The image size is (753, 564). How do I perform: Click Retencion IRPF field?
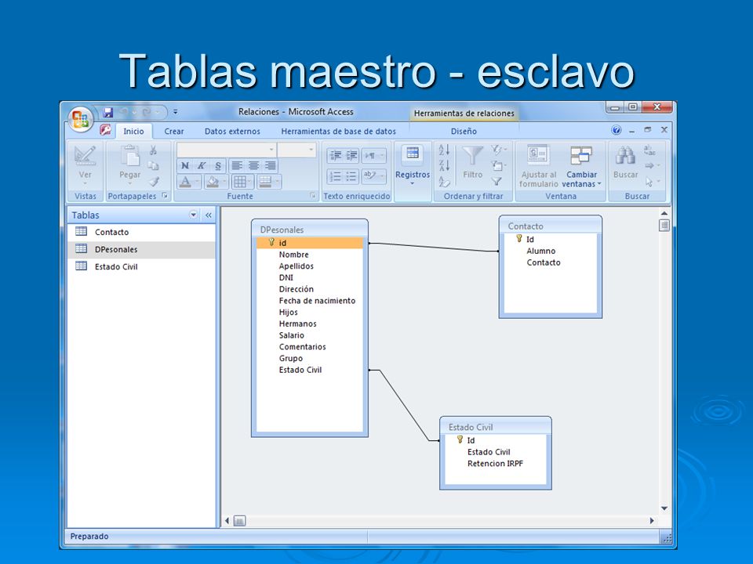point(495,463)
